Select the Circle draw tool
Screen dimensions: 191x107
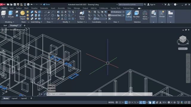point(53,15)
